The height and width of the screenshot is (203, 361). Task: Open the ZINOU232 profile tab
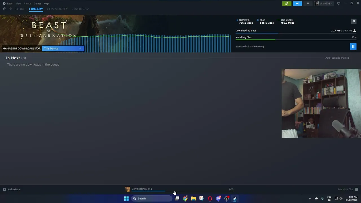point(80,9)
